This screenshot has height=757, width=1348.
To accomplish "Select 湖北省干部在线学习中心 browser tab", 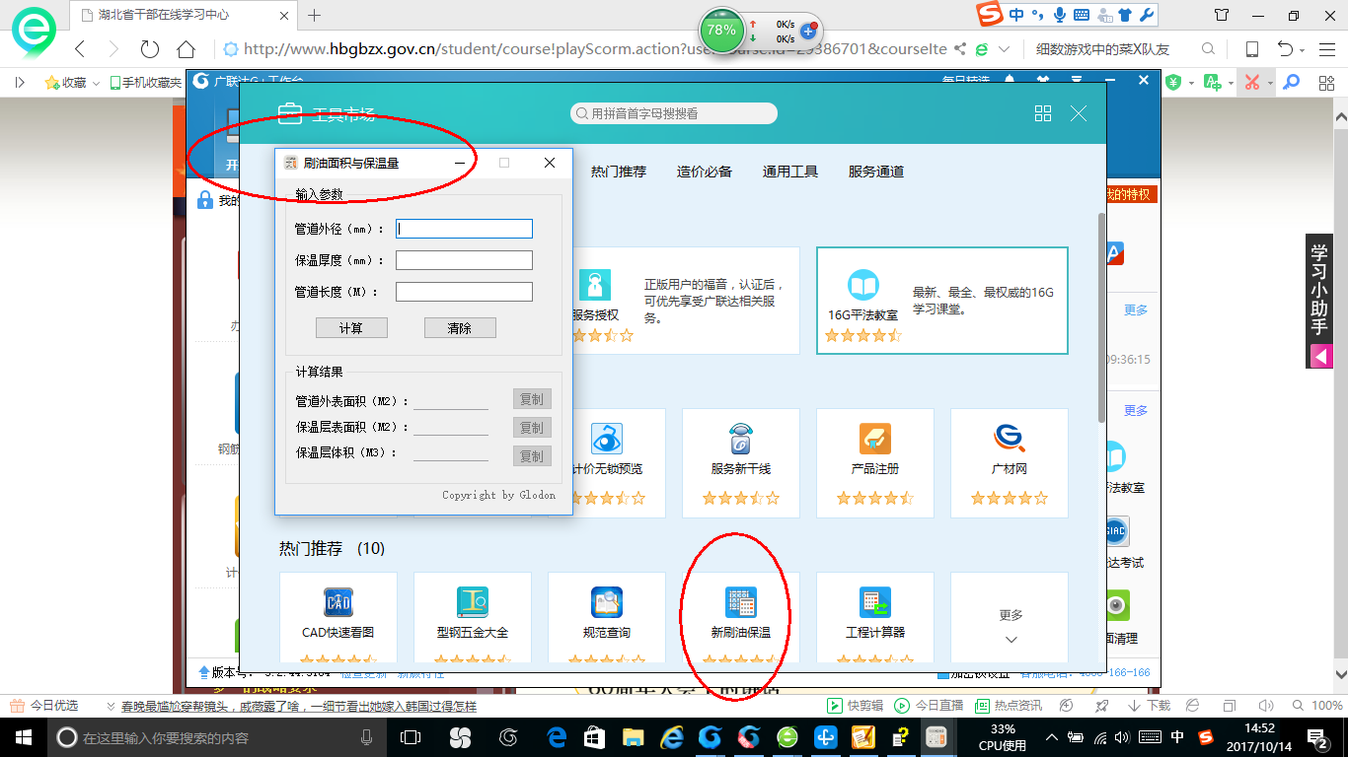I will coord(183,15).
